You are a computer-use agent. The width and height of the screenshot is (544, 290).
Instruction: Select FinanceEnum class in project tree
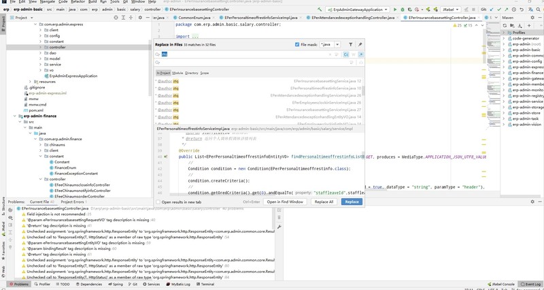65,167
